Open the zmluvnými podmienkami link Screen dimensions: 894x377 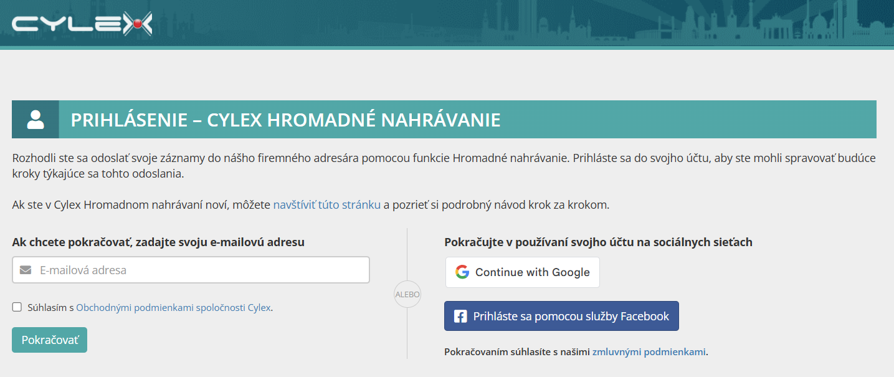[649, 351]
